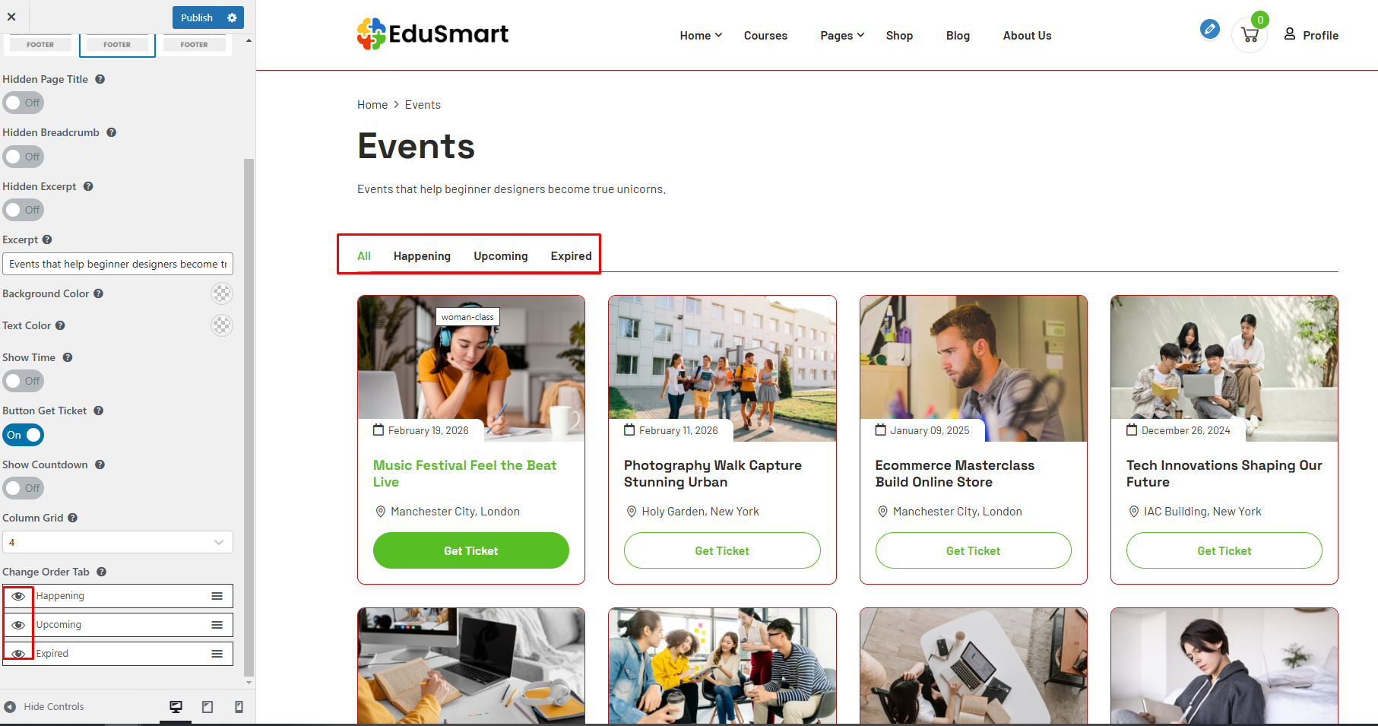Click Get Ticket for Music Festival event
1378x726 pixels.
tap(471, 550)
